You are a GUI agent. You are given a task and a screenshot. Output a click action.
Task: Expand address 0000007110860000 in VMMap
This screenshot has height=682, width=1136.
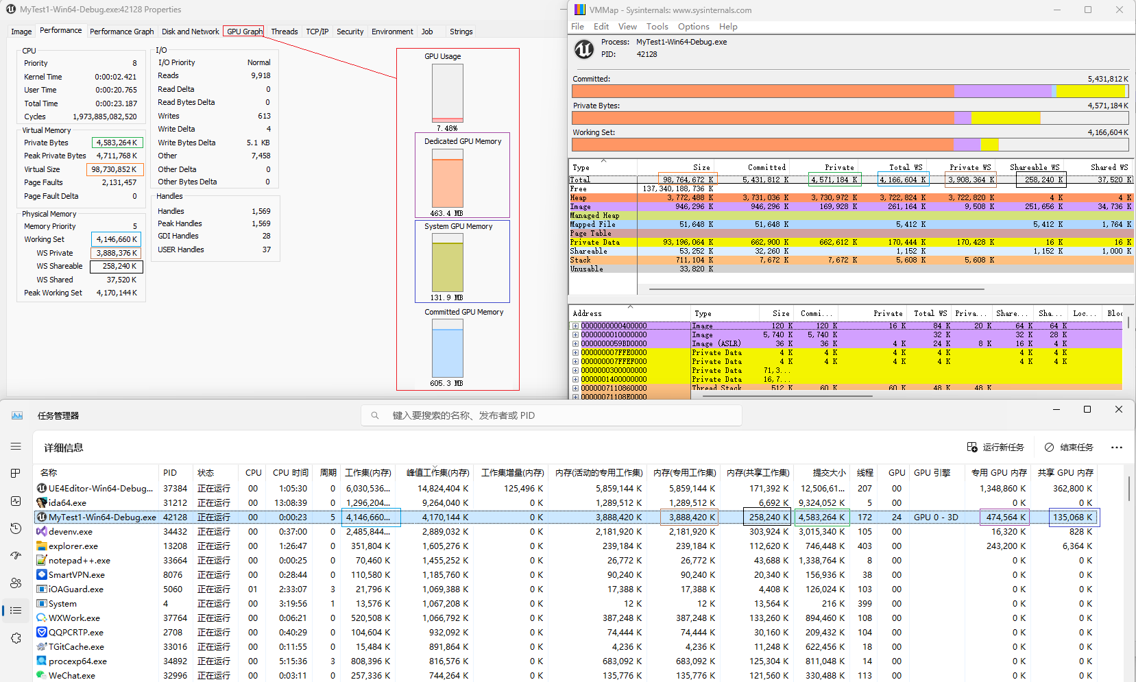576,388
